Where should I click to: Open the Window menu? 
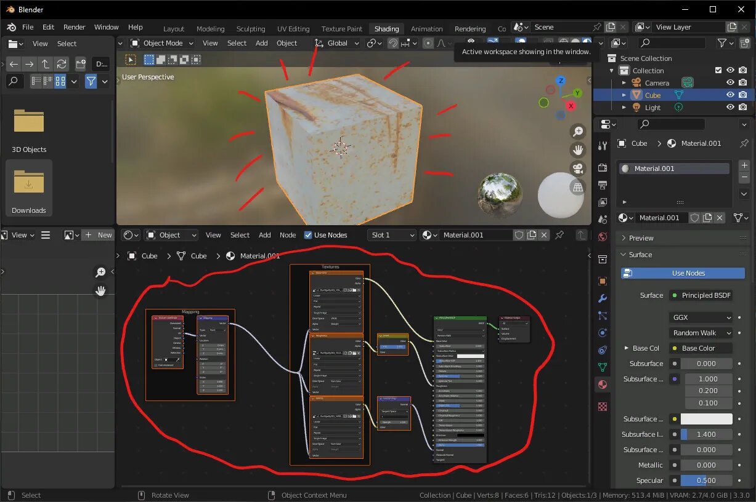pyautogui.click(x=107, y=27)
